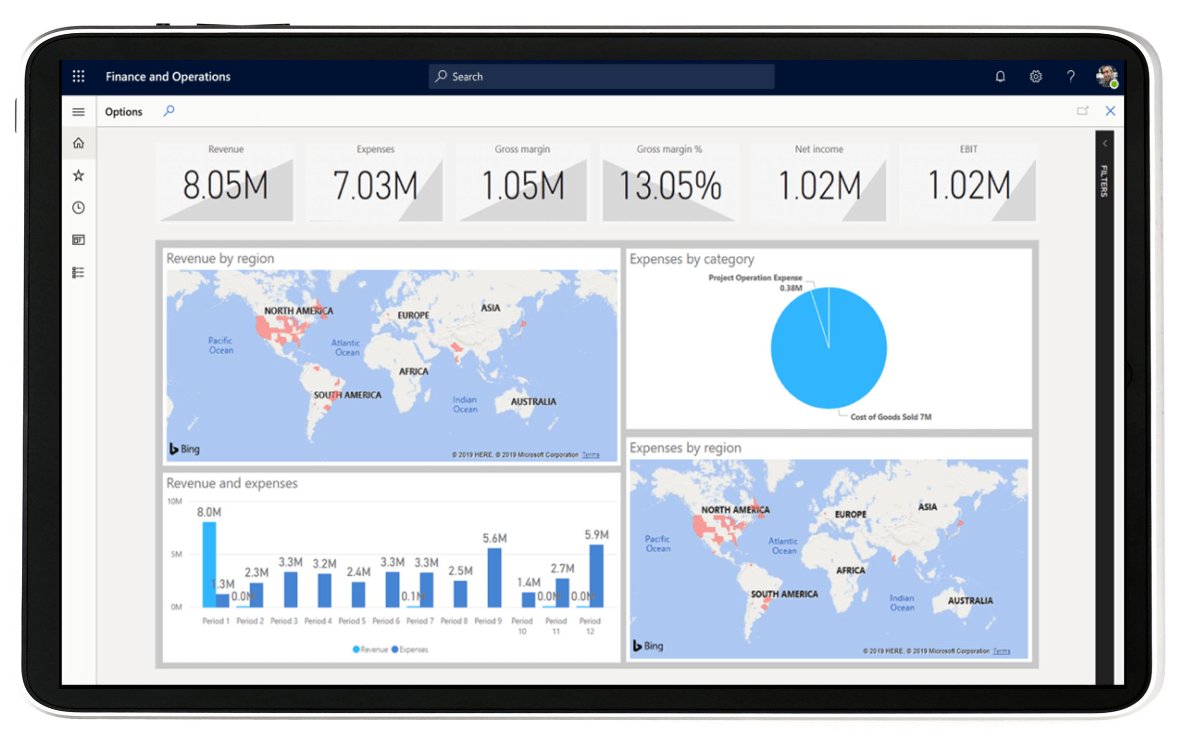1188x741 pixels.
Task: Expand the Filters pane chevron
Action: click(x=1105, y=144)
